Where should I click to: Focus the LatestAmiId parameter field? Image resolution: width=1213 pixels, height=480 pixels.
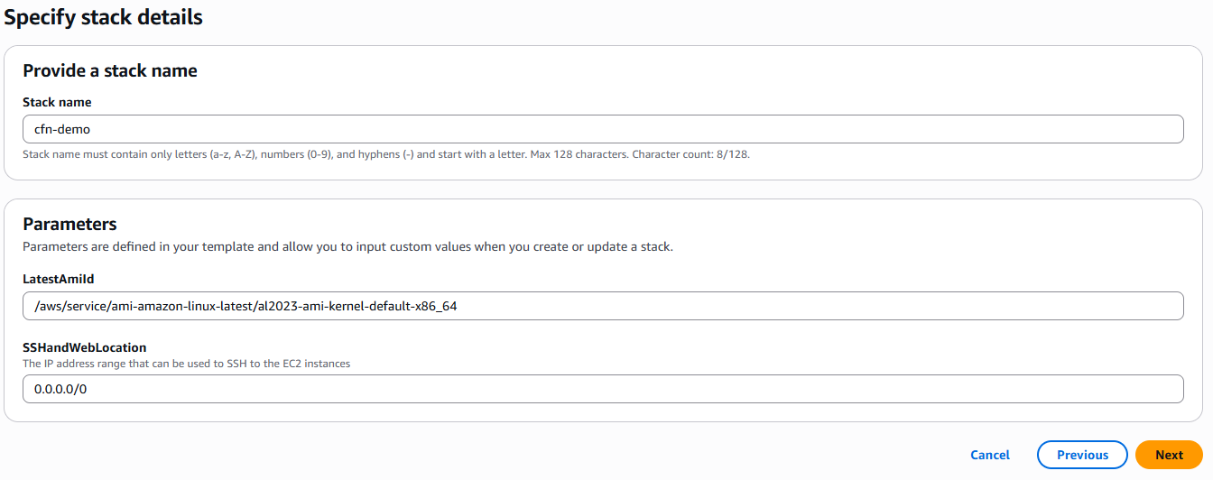tap(603, 306)
